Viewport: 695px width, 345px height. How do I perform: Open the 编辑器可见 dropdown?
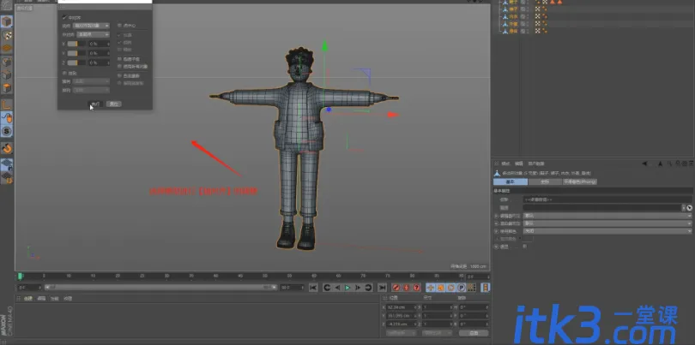pos(607,216)
